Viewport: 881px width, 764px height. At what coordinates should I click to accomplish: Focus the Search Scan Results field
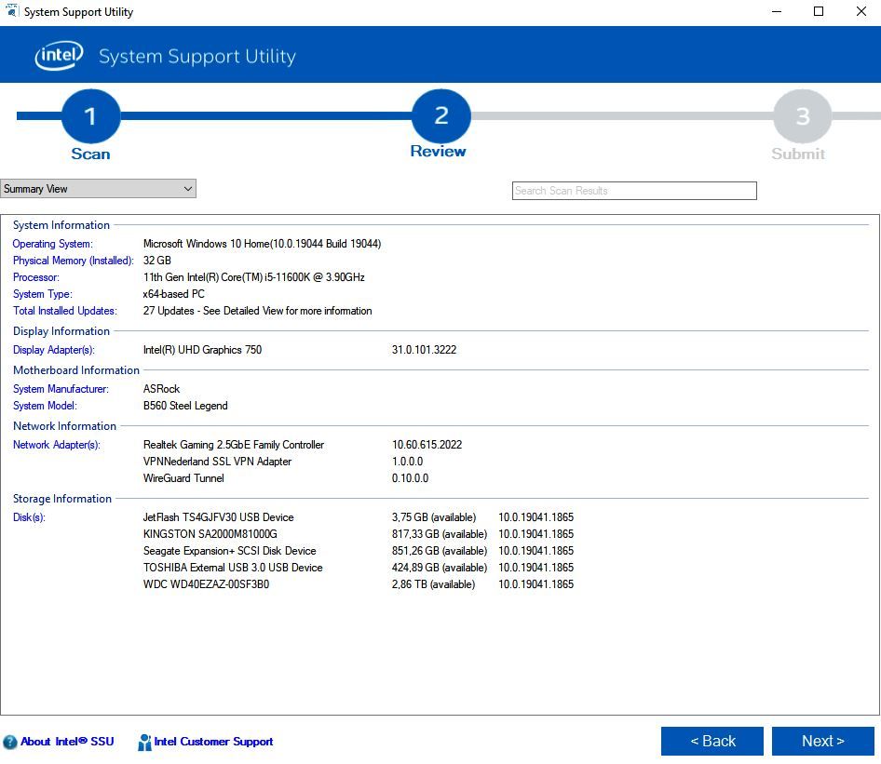634,190
